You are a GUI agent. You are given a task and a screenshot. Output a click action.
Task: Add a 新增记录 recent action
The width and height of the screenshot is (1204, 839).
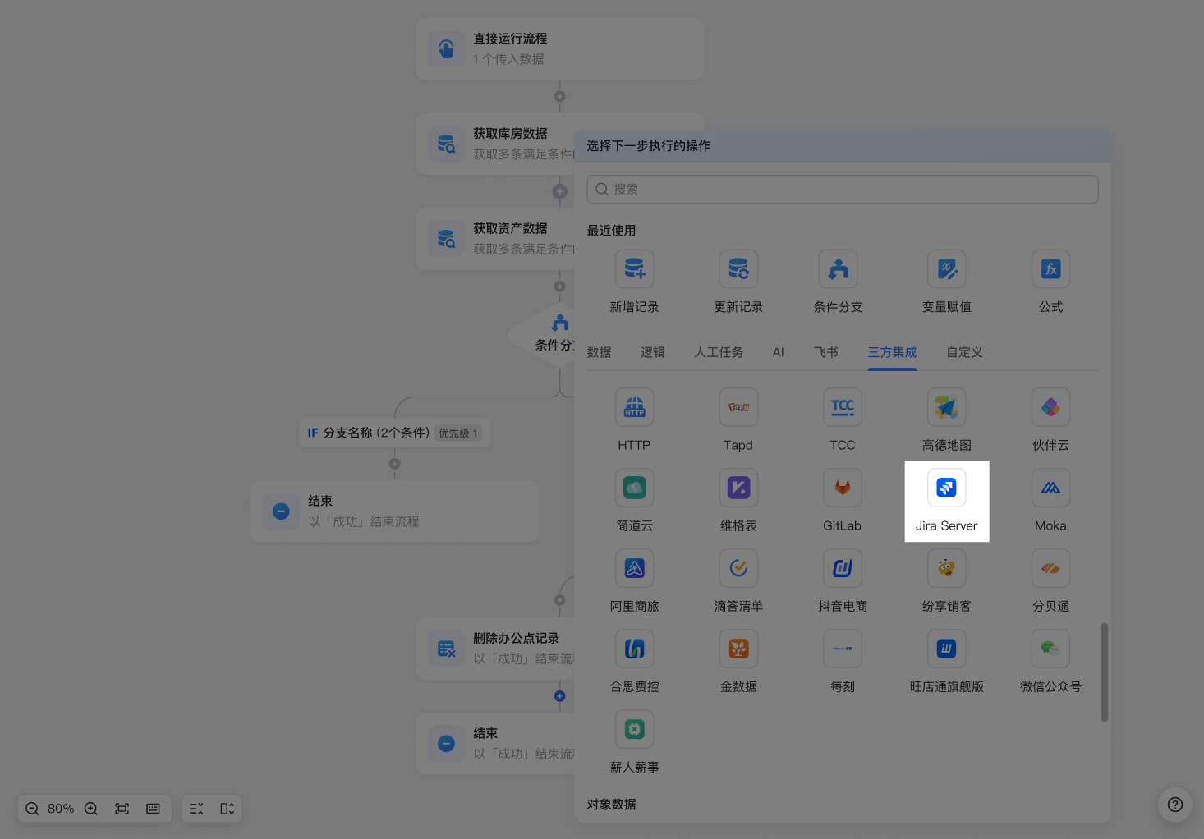[634, 282]
